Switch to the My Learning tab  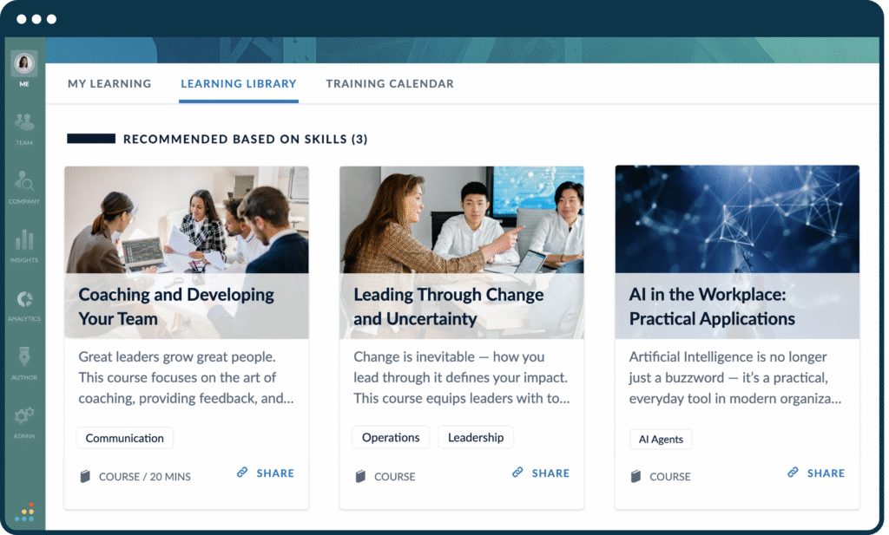click(x=109, y=84)
